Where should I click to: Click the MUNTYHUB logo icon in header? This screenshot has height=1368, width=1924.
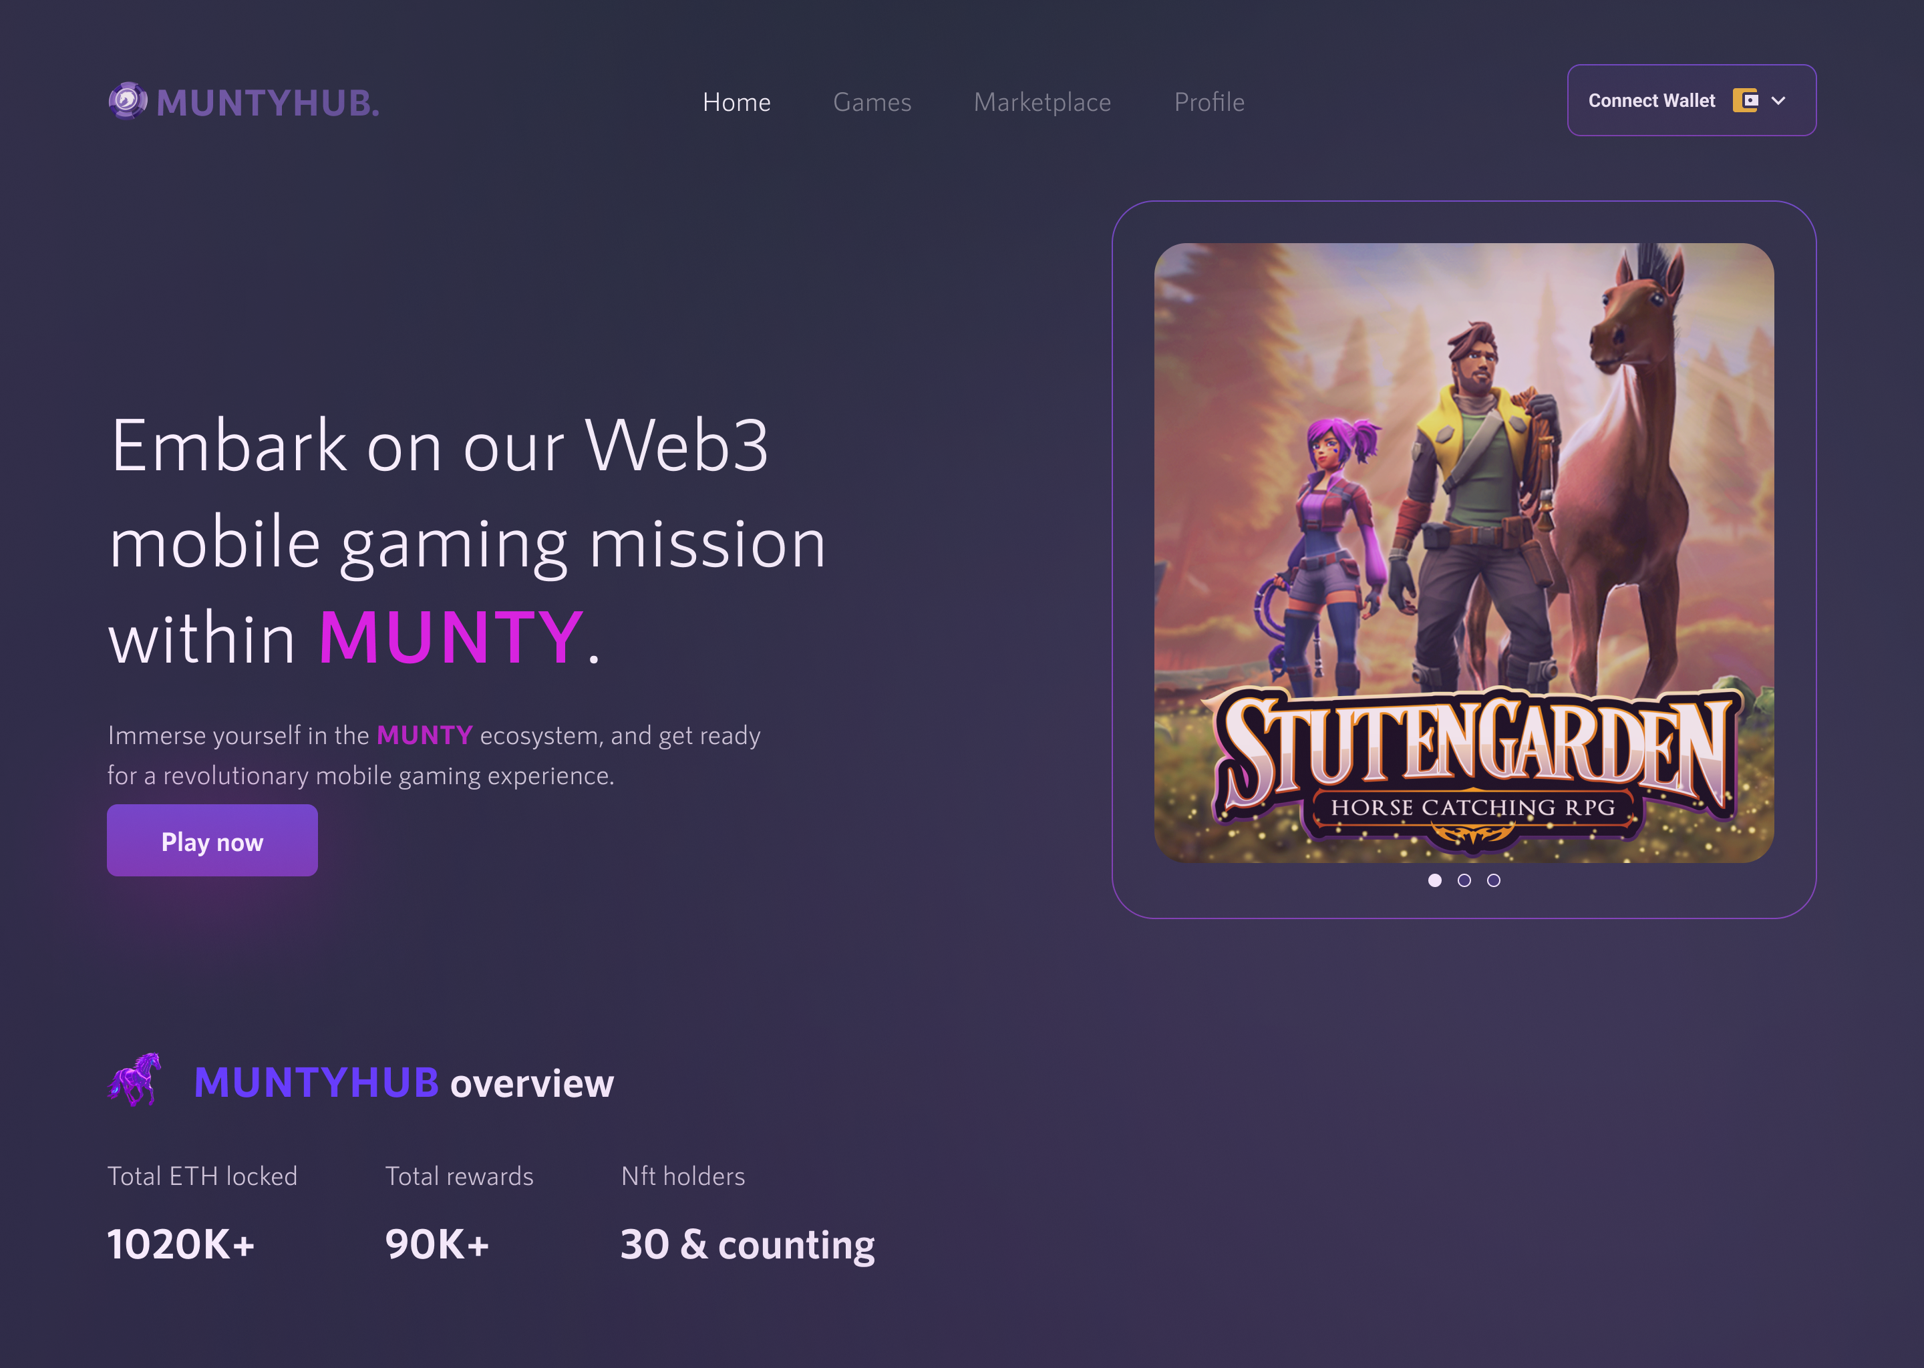pos(128,101)
